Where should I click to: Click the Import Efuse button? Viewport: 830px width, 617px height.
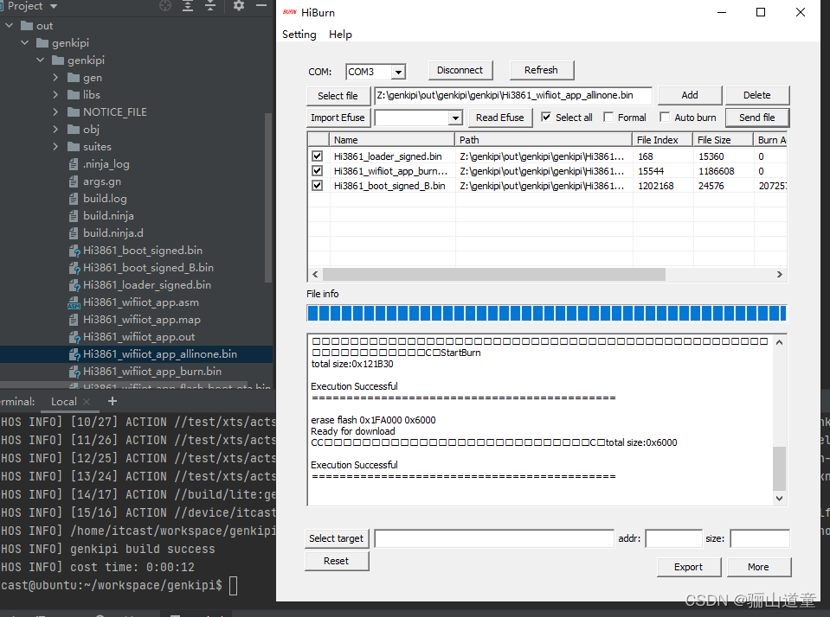(x=338, y=118)
